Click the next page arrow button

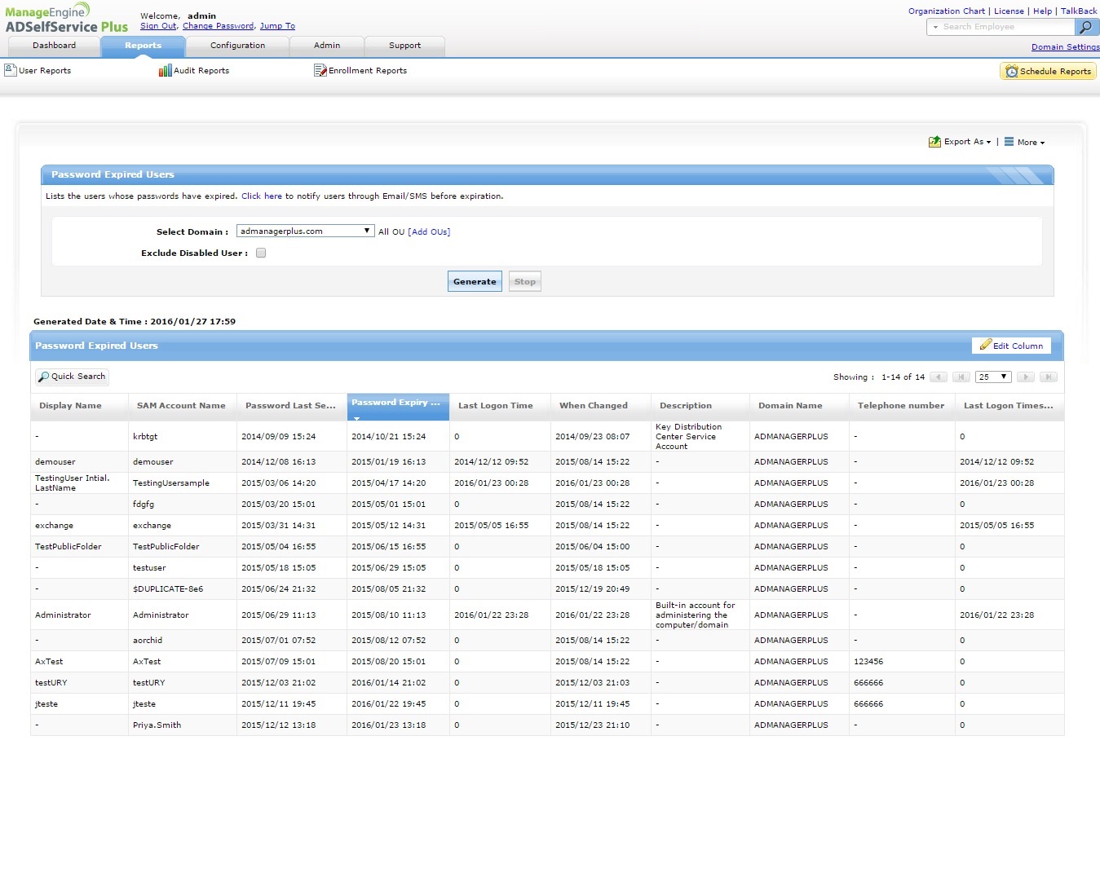tap(1027, 377)
